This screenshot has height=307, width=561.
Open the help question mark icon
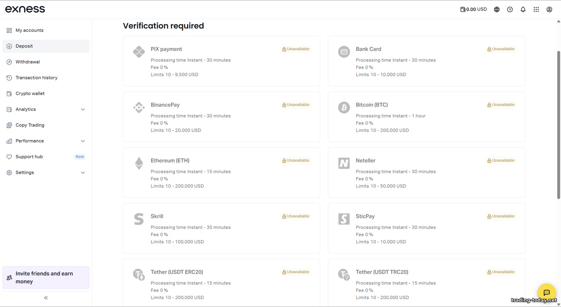coord(510,9)
